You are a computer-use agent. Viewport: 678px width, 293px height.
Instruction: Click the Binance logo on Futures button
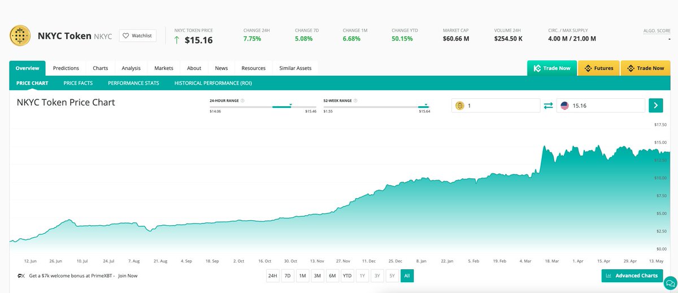coord(588,68)
